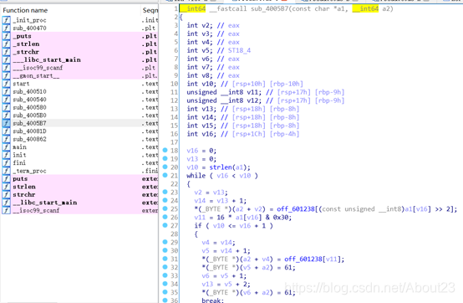This screenshot has height=303, width=463.
Task: Toggle breakpoint dot on line 35
Action: click(x=165, y=292)
